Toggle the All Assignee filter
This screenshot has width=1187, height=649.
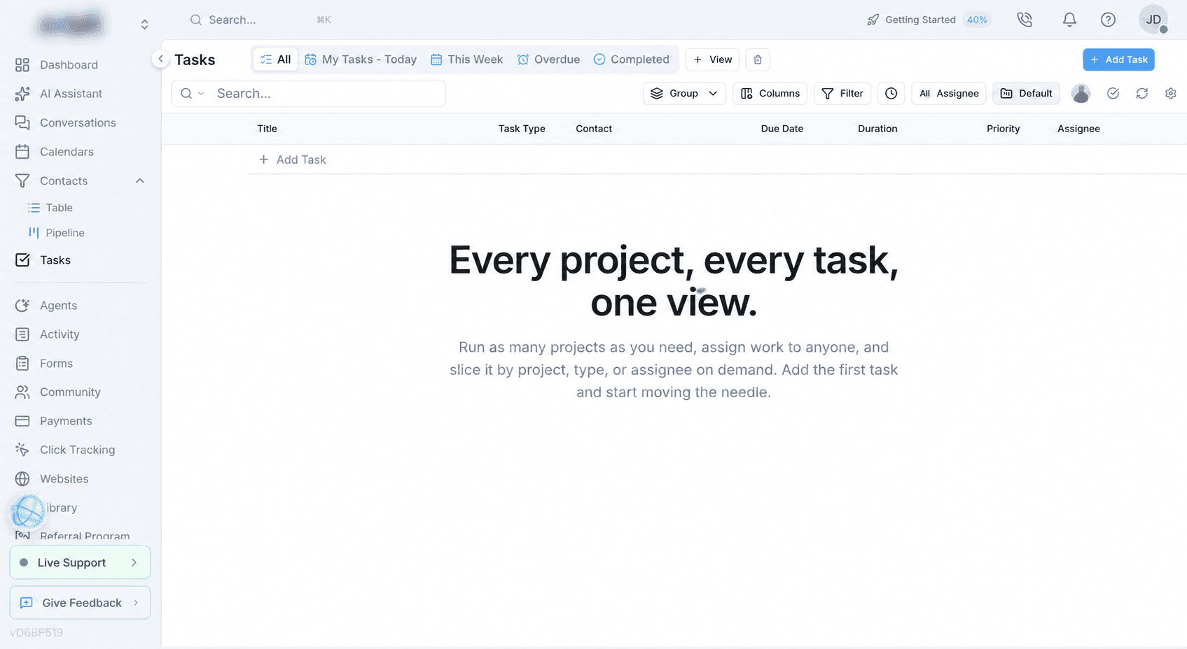tap(949, 93)
